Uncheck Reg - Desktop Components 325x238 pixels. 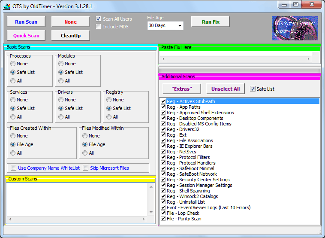pyautogui.click(x=163, y=118)
